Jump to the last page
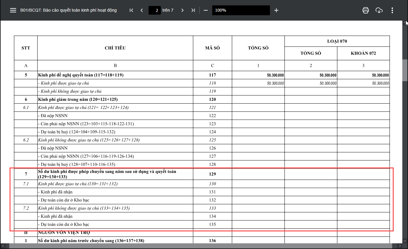 [193, 10]
